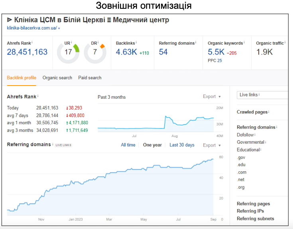The height and width of the screenshot is (229, 293).
Task: Click the Educational row
Action: click(248, 150)
